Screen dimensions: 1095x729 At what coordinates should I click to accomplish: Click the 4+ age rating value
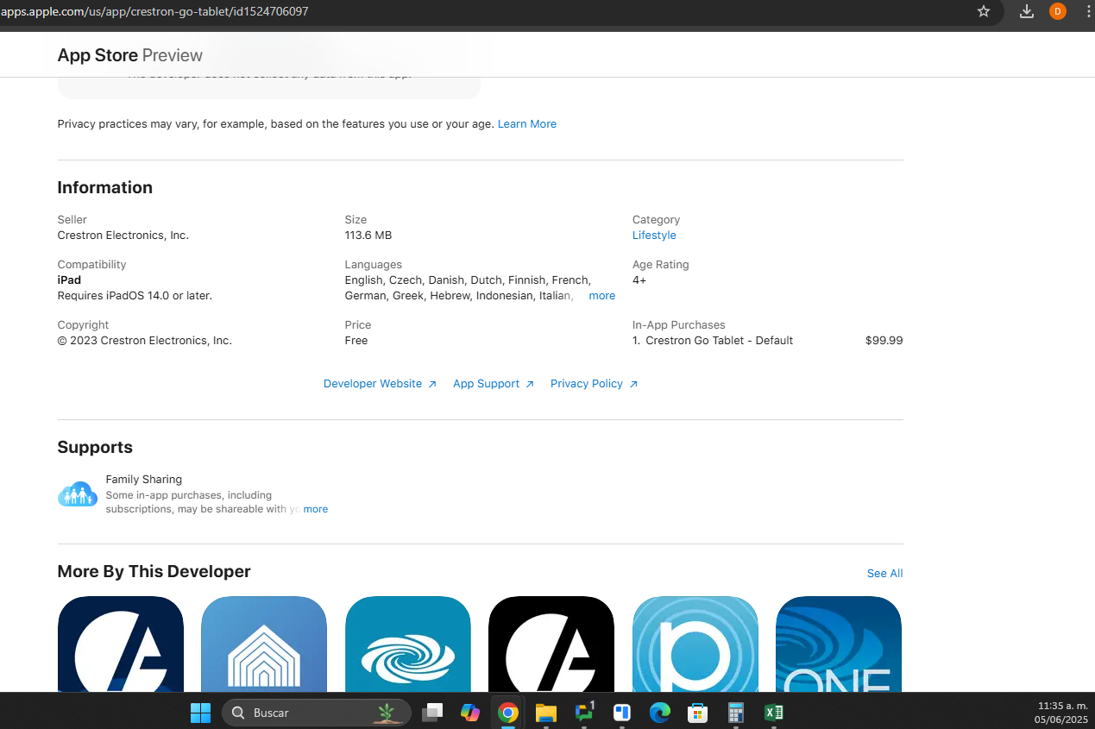(639, 280)
